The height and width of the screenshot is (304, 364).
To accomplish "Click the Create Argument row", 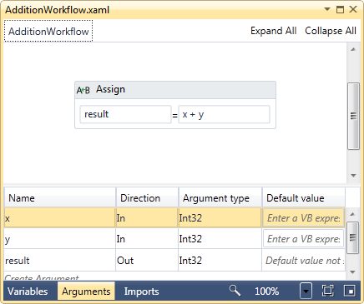I will 174,277.
